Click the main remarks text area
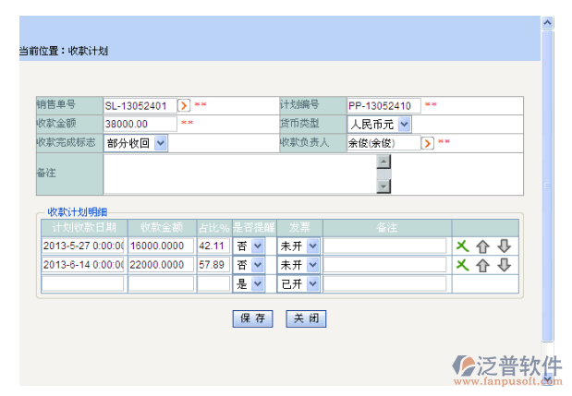572x396 pixels. click(x=240, y=174)
